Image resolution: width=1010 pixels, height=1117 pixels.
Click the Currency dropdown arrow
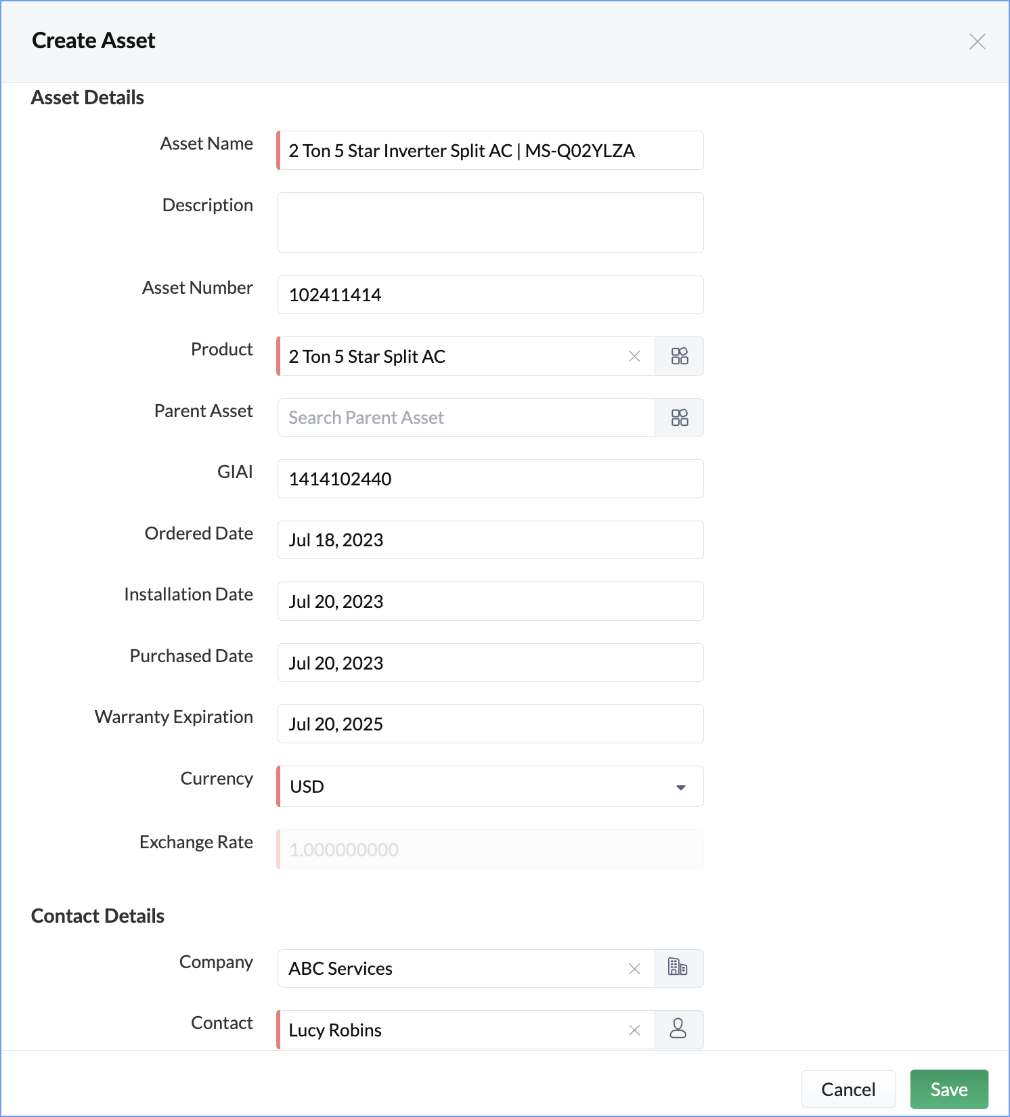tap(680, 787)
